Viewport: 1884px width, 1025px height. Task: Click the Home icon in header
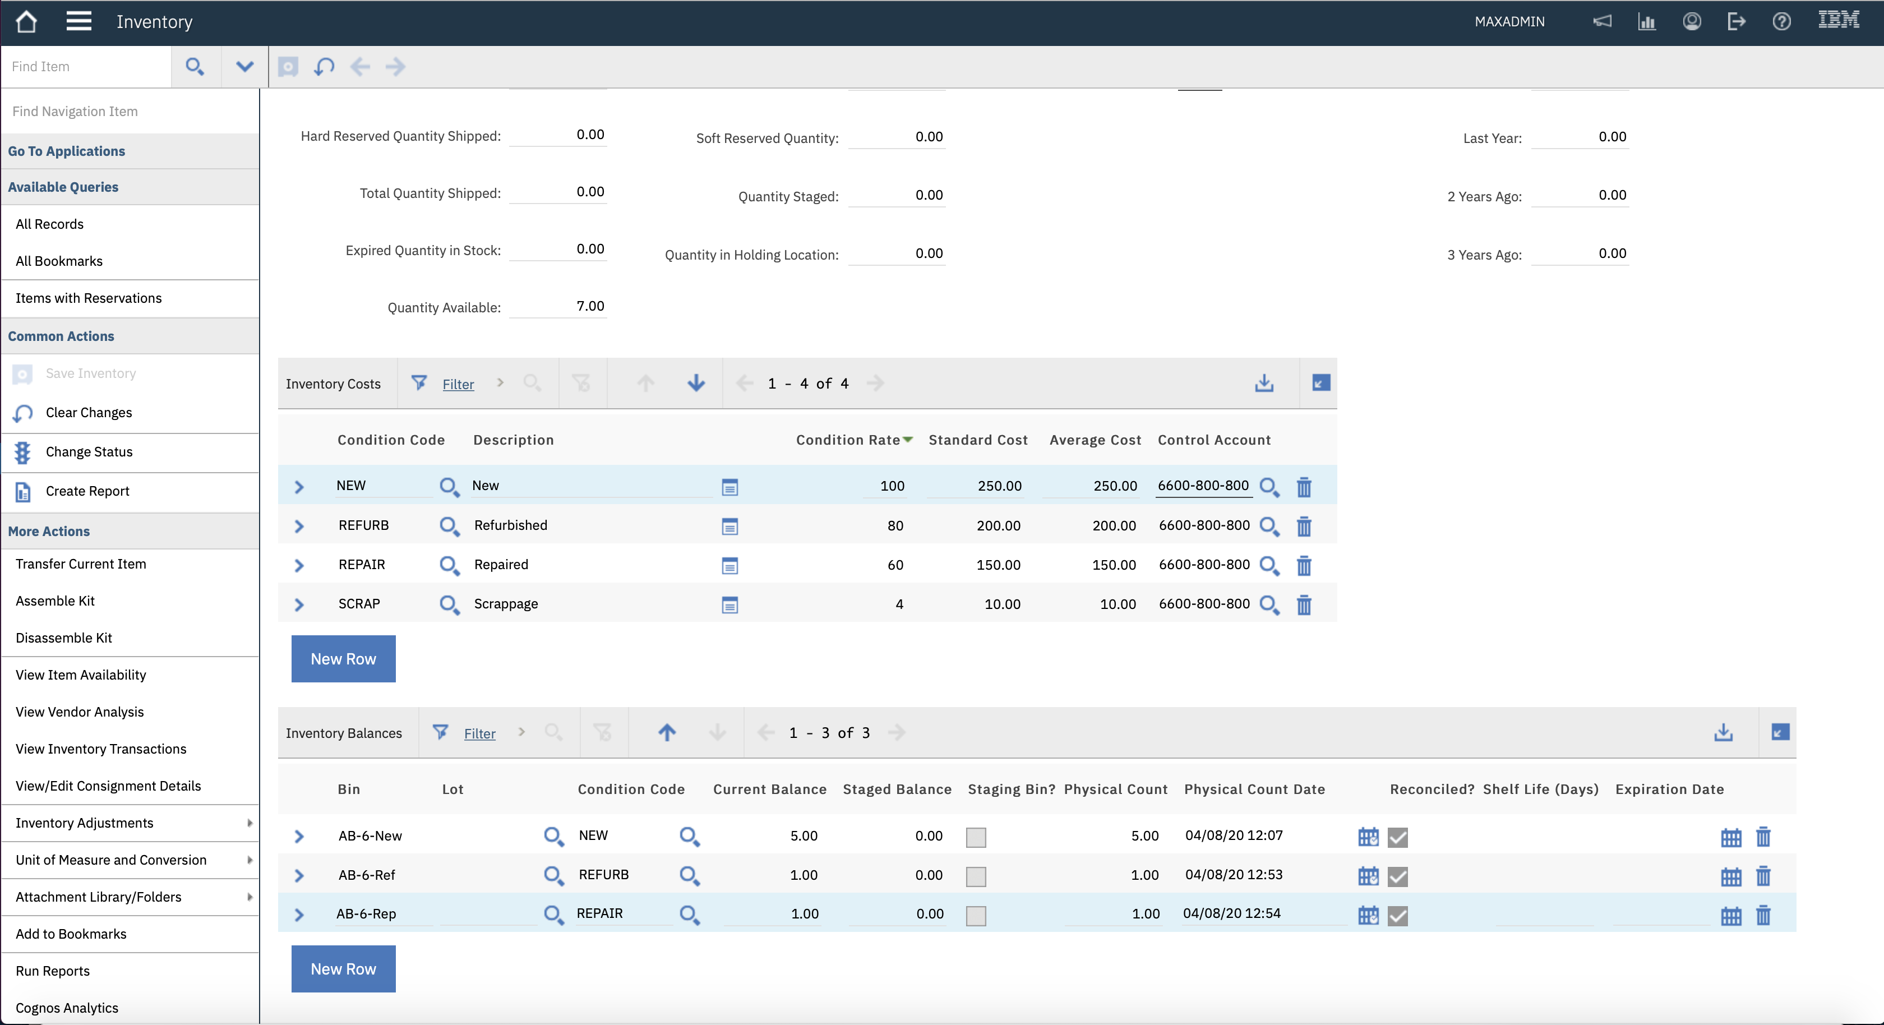click(x=26, y=21)
